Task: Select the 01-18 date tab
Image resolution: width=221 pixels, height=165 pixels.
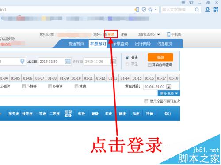Action: pyautogui.click(x=174, y=78)
